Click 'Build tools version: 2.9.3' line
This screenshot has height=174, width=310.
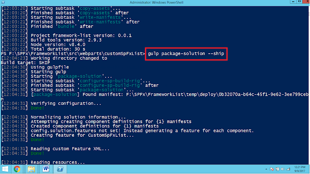tap(66, 40)
